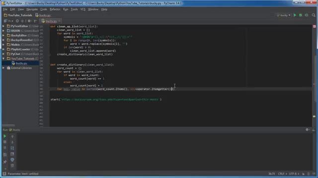Clear all console output with trash icon

point(12,166)
